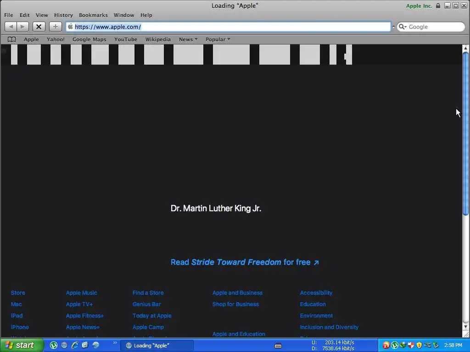The image size is (470, 352).
Task: Open the Apple TV+ footer link
Action: [x=79, y=304]
